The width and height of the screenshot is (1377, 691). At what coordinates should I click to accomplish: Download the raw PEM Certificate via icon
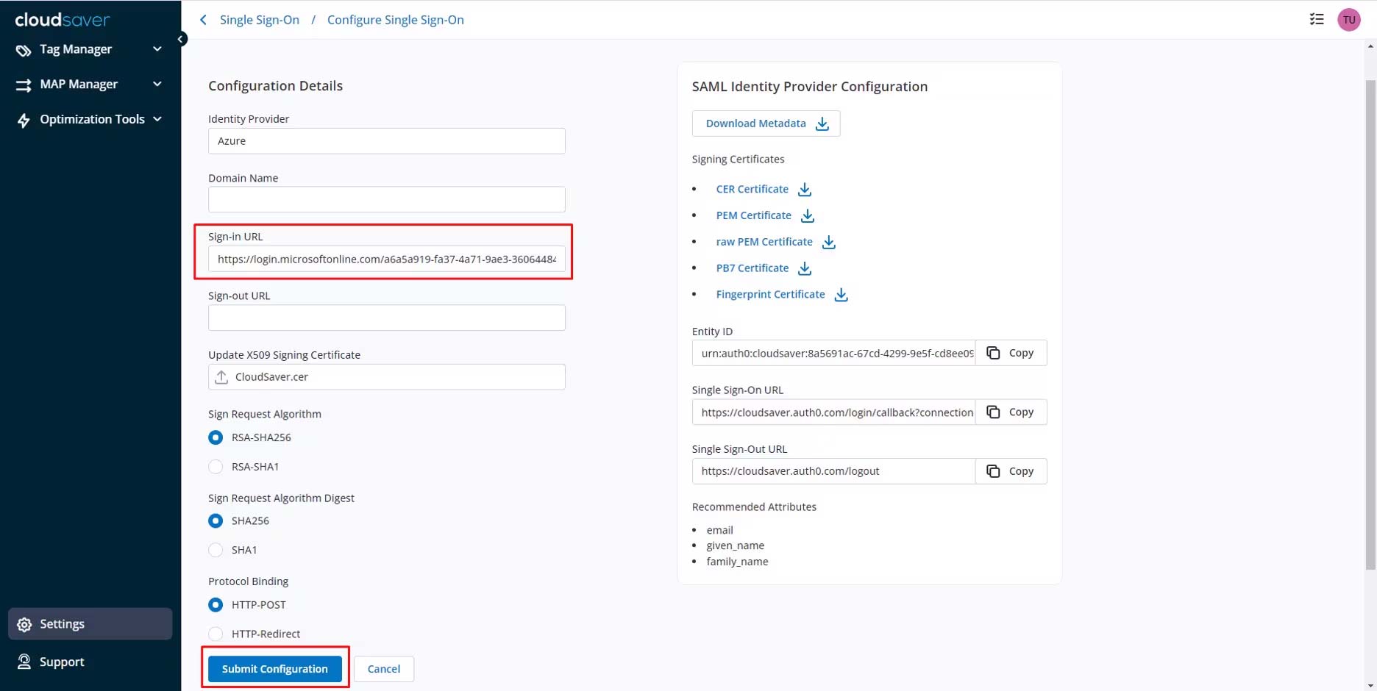[829, 243]
